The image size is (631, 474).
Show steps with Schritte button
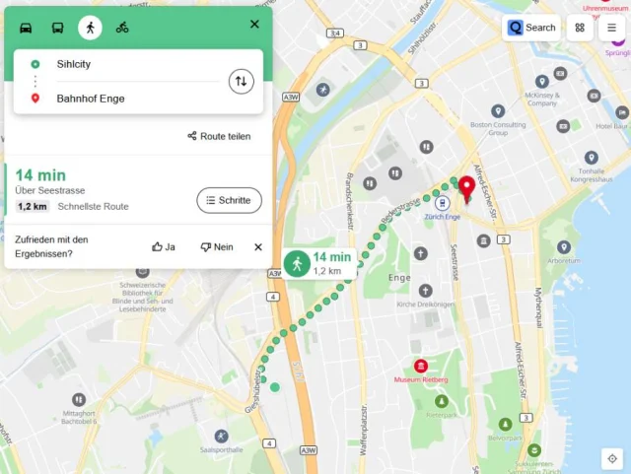tap(229, 200)
